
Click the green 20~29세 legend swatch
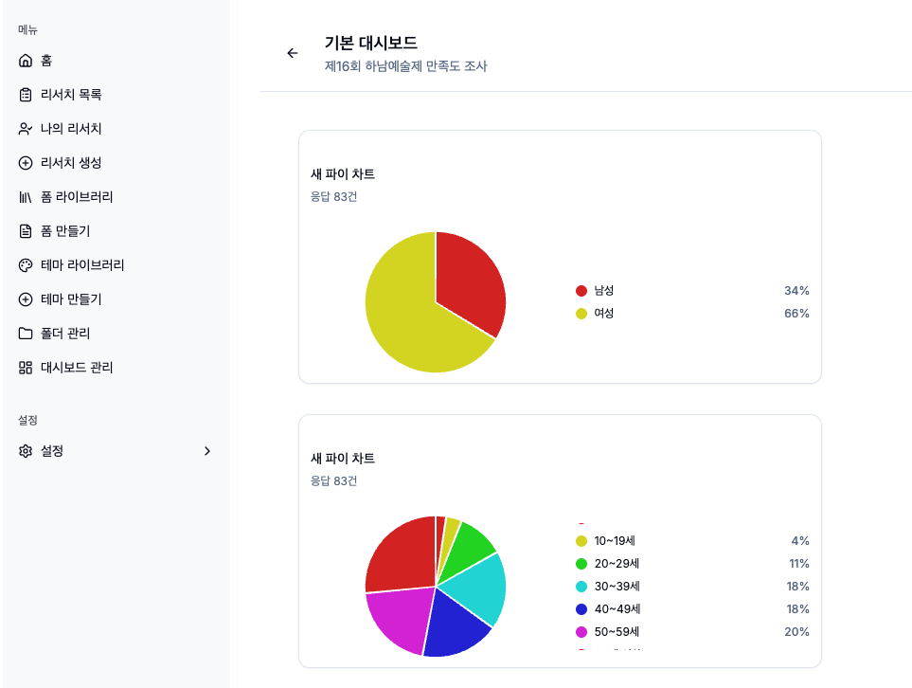tap(581, 564)
